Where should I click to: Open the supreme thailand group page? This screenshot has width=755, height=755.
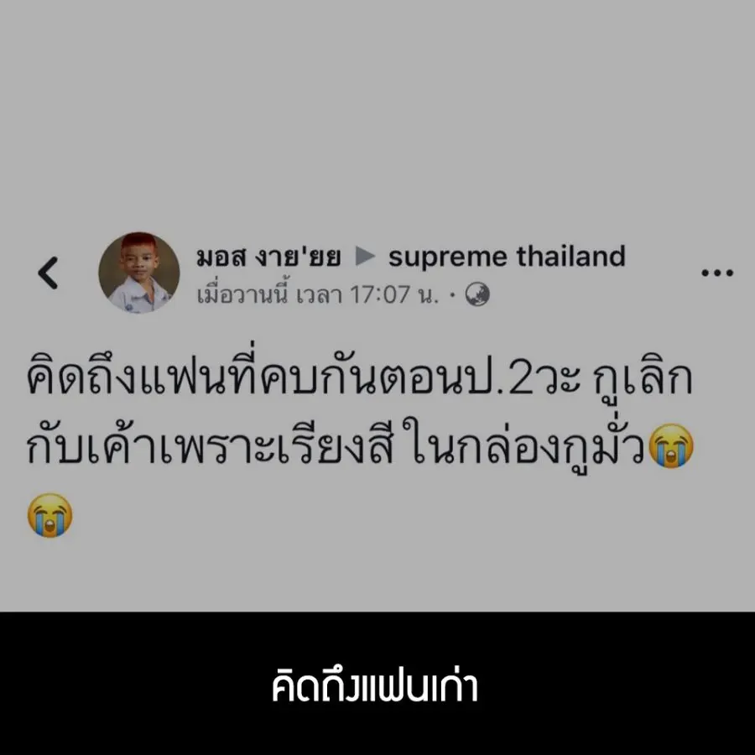[507, 257]
